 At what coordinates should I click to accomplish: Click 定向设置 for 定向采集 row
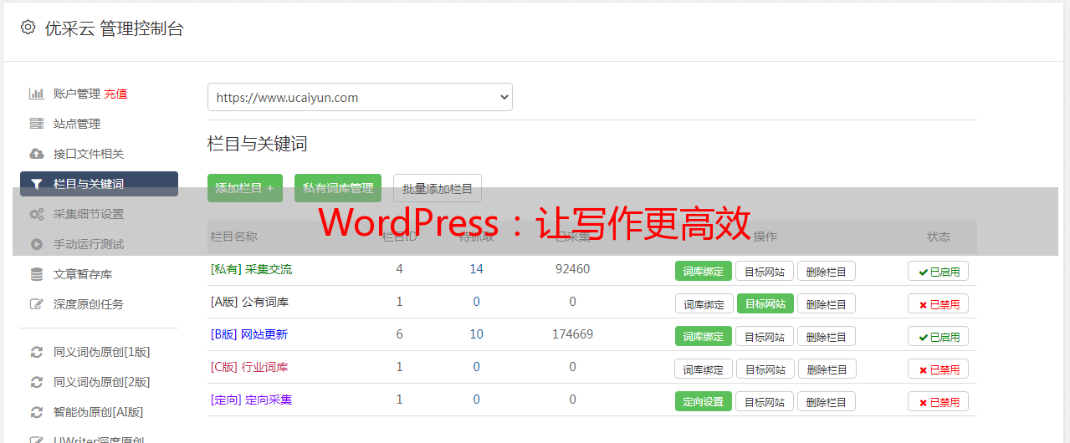[x=704, y=401]
